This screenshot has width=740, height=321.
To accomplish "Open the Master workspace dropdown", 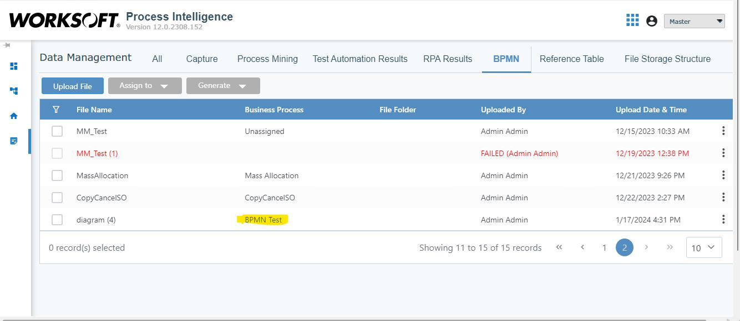I will [695, 21].
